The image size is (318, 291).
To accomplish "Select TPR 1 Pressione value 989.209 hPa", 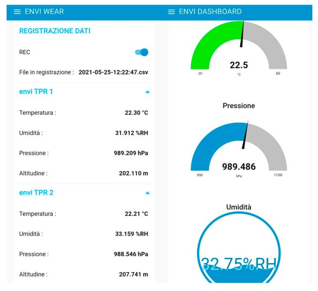I will 131,153.
